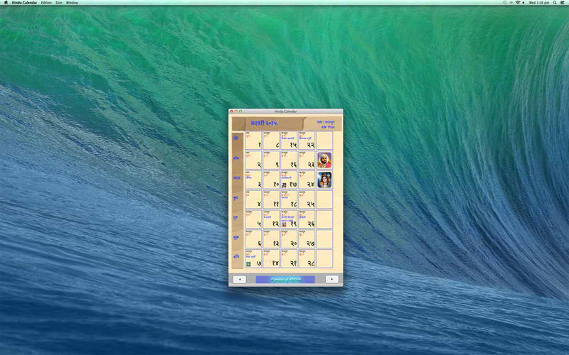Select date 3 (३) cell

click(253, 180)
